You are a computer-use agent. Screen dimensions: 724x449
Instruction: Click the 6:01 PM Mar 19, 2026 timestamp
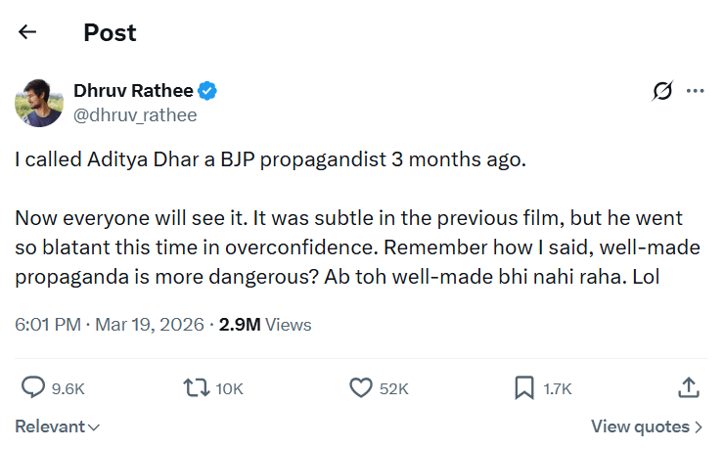tap(109, 325)
